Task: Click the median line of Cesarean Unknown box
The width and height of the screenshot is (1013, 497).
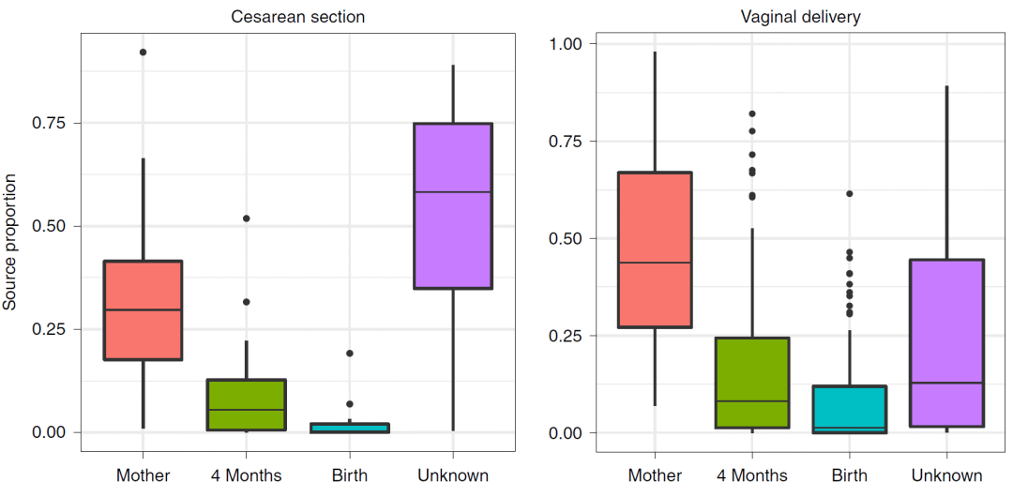Action: [453, 192]
